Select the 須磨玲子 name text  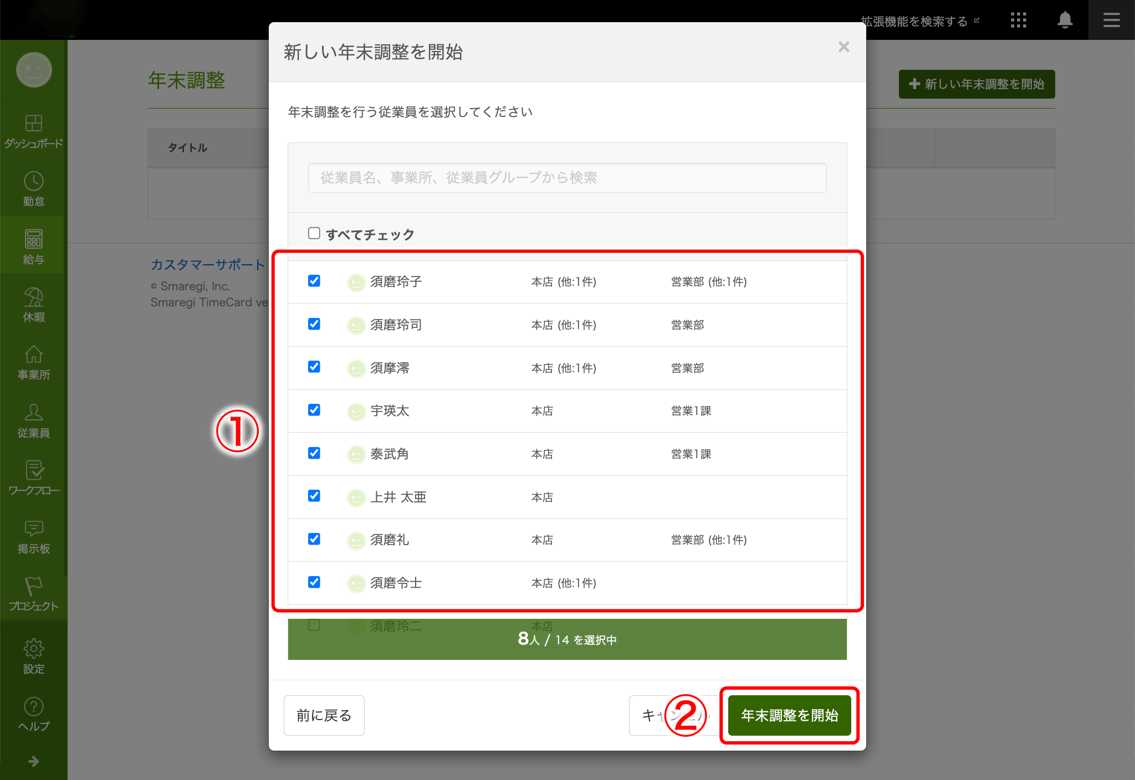(x=396, y=282)
